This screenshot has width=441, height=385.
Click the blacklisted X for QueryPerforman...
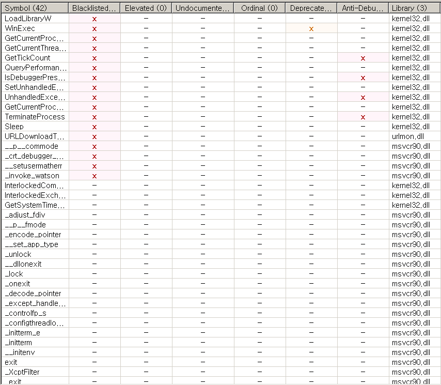point(94,68)
